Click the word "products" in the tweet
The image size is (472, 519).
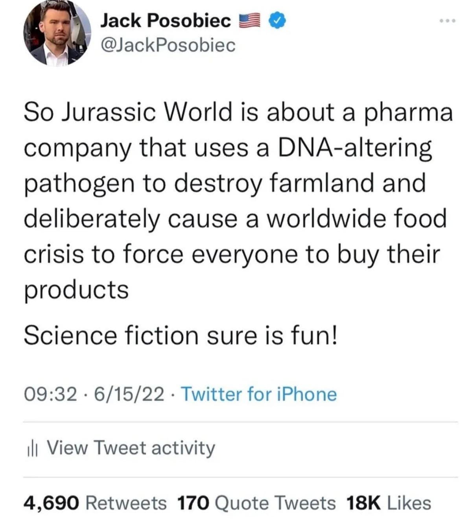coord(76,290)
